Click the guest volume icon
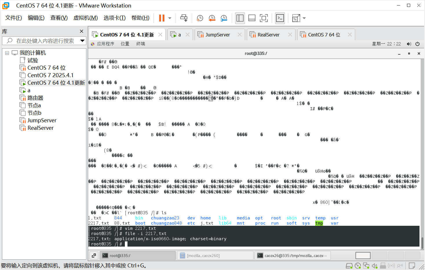 (x=409, y=44)
